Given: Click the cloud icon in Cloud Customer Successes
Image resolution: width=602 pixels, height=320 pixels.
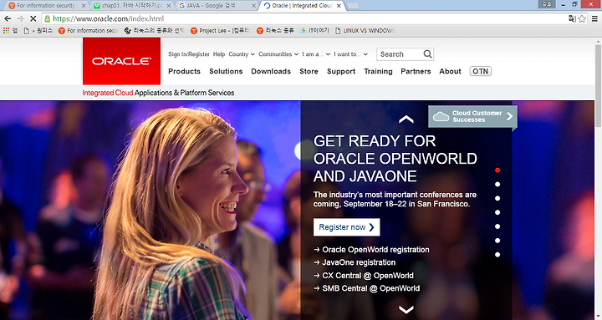Looking at the screenshot, I should click(441, 116).
